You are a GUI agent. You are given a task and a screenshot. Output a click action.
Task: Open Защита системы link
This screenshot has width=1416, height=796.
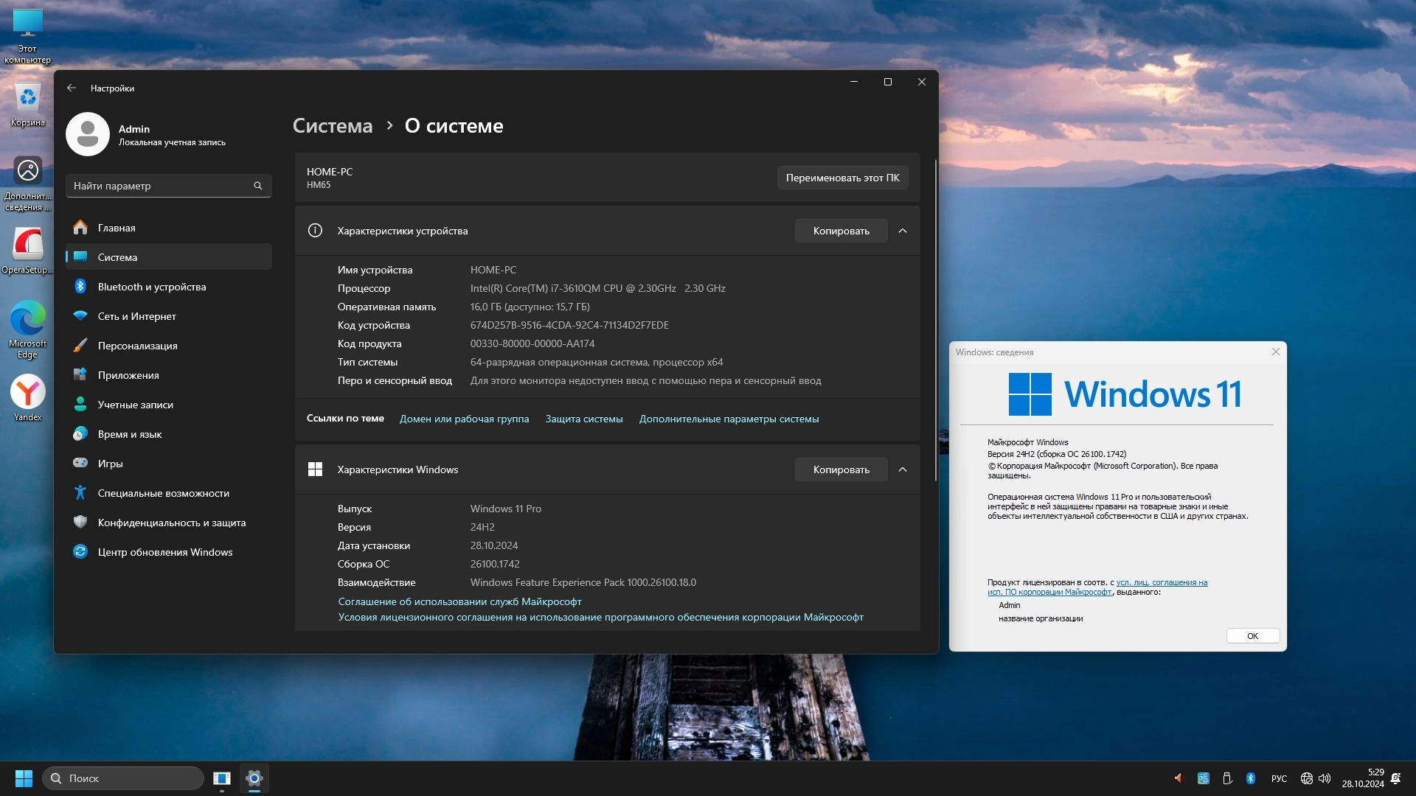[x=583, y=419]
